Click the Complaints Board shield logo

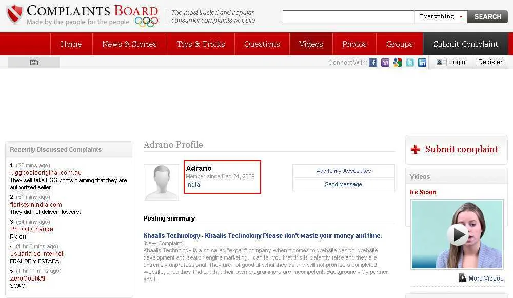click(15, 14)
